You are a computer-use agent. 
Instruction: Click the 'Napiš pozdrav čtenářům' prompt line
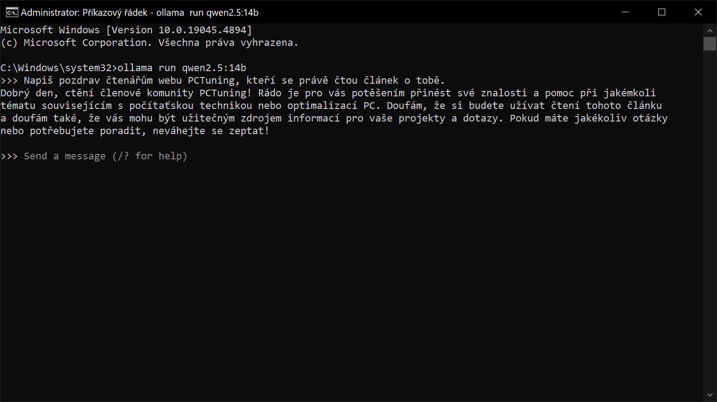[x=222, y=81]
